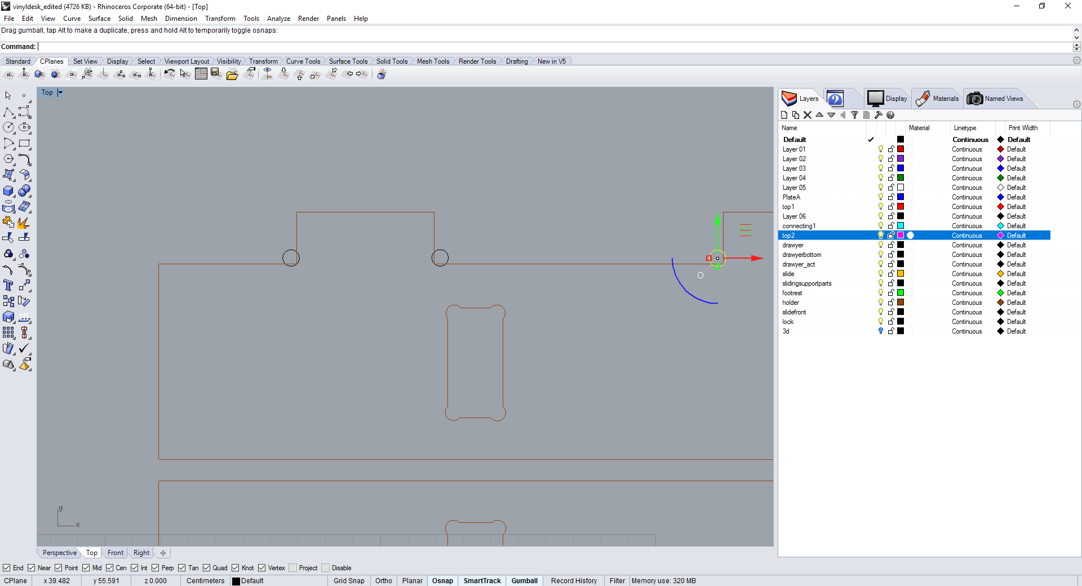Open the panel options gear beside Named Views
This screenshot has height=586, width=1082.
point(1076,104)
